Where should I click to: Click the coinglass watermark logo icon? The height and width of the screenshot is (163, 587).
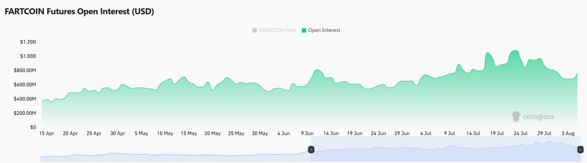[516, 117]
